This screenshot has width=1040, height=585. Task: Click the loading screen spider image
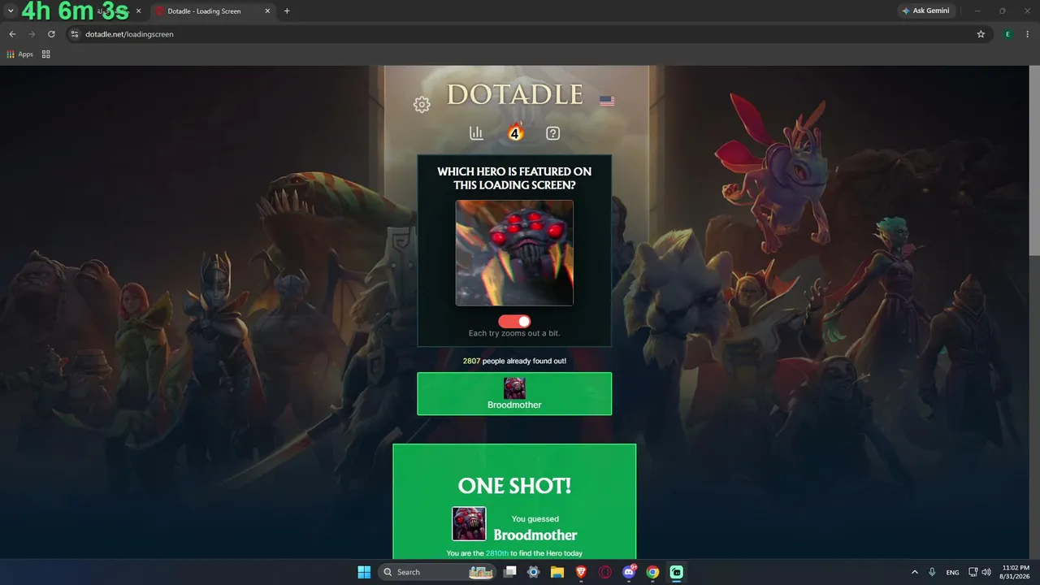[x=514, y=253]
